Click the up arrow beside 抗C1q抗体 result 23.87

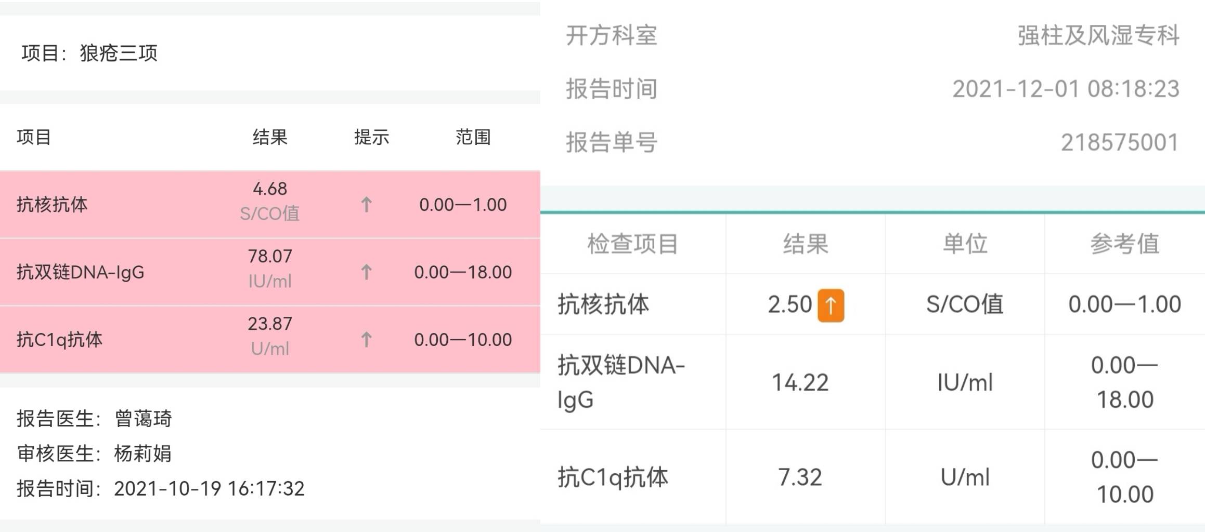pyautogui.click(x=367, y=340)
